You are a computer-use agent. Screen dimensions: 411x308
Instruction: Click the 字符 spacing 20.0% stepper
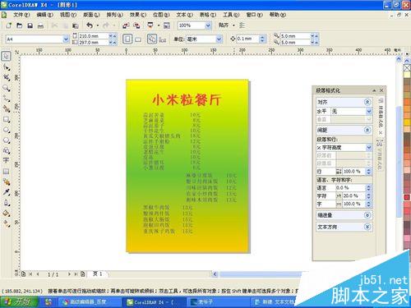coord(369,195)
